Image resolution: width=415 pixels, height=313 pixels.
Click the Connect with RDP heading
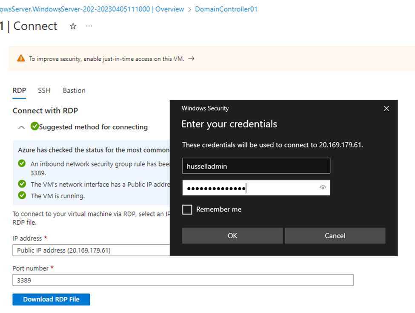point(45,110)
